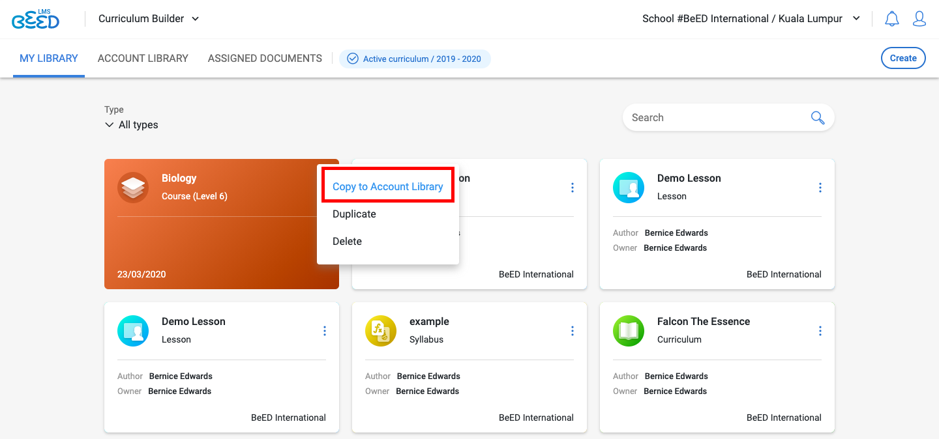Click Falcon The Essence green book icon

629,331
